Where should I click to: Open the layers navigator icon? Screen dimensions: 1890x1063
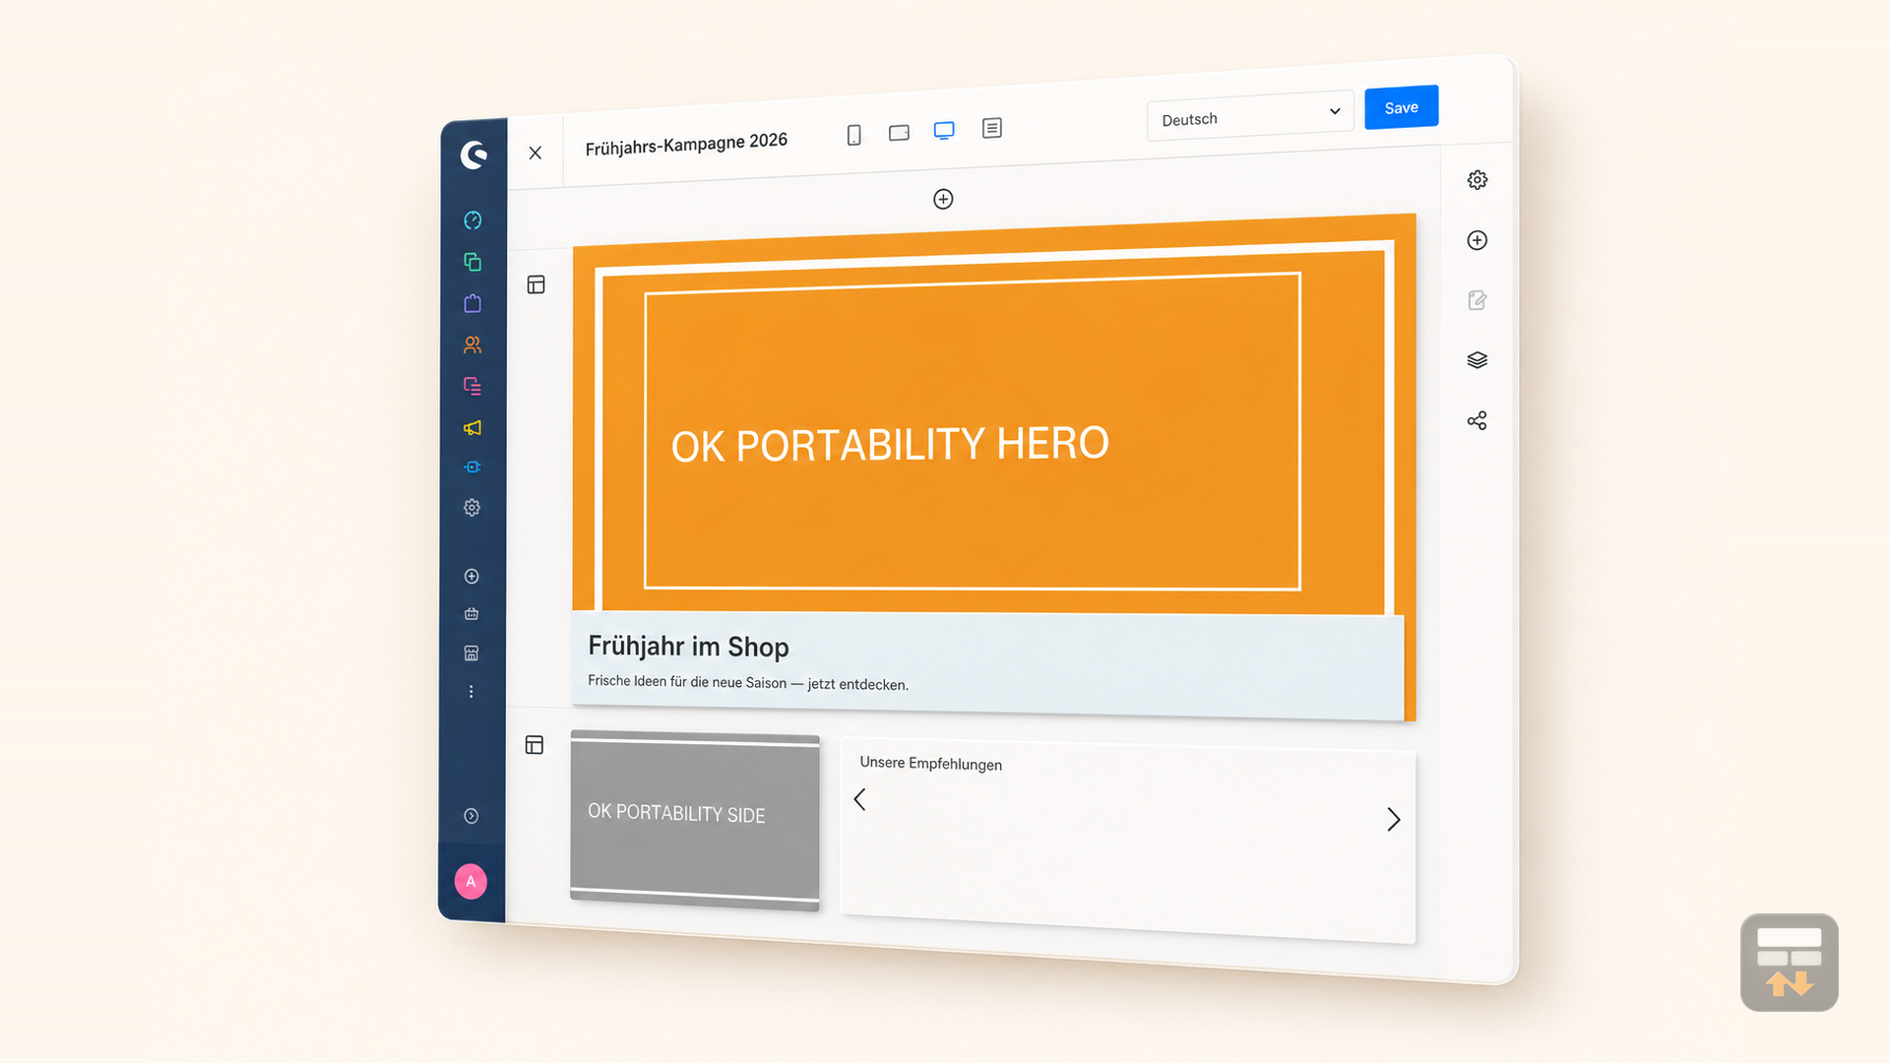[x=1478, y=360]
